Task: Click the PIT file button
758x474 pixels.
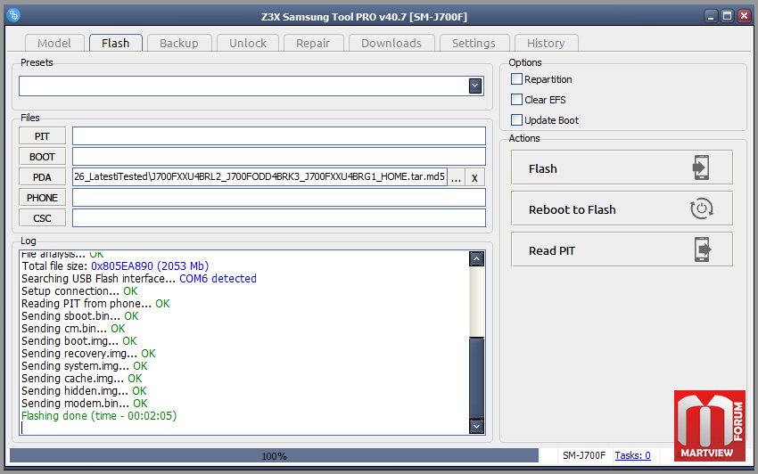Action: (43, 136)
